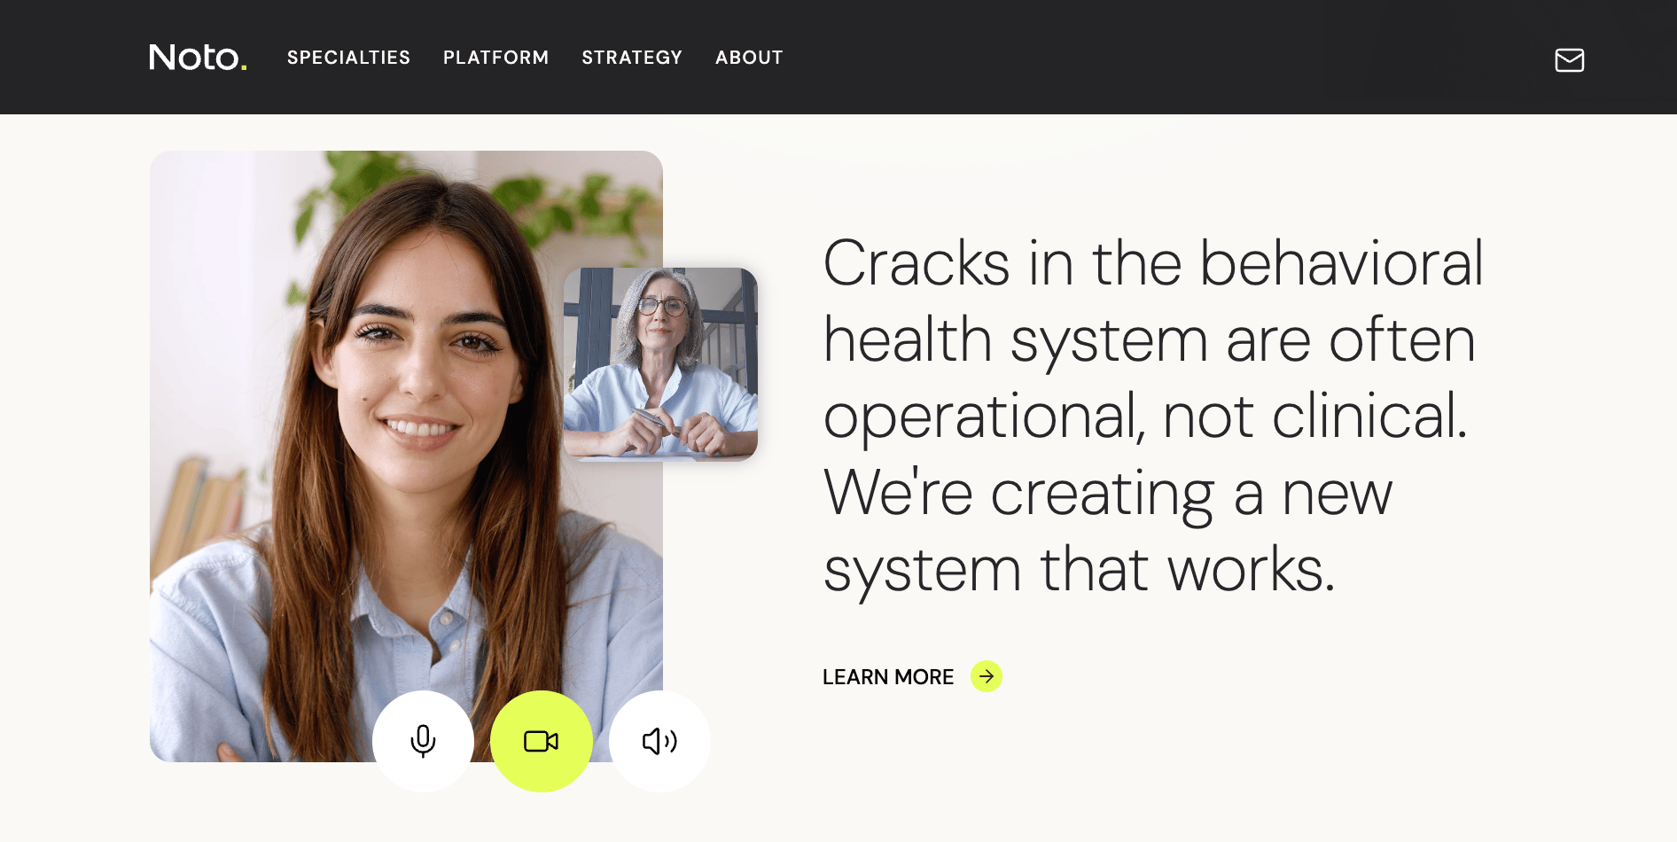Follow the LEARN MORE link text

pyautogui.click(x=888, y=677)
